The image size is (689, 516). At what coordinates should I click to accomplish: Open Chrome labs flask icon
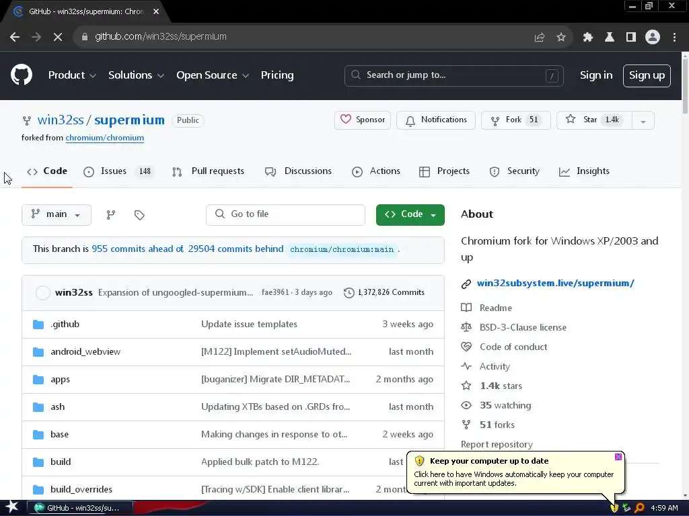pyautogui.click(x=610, y=38)
